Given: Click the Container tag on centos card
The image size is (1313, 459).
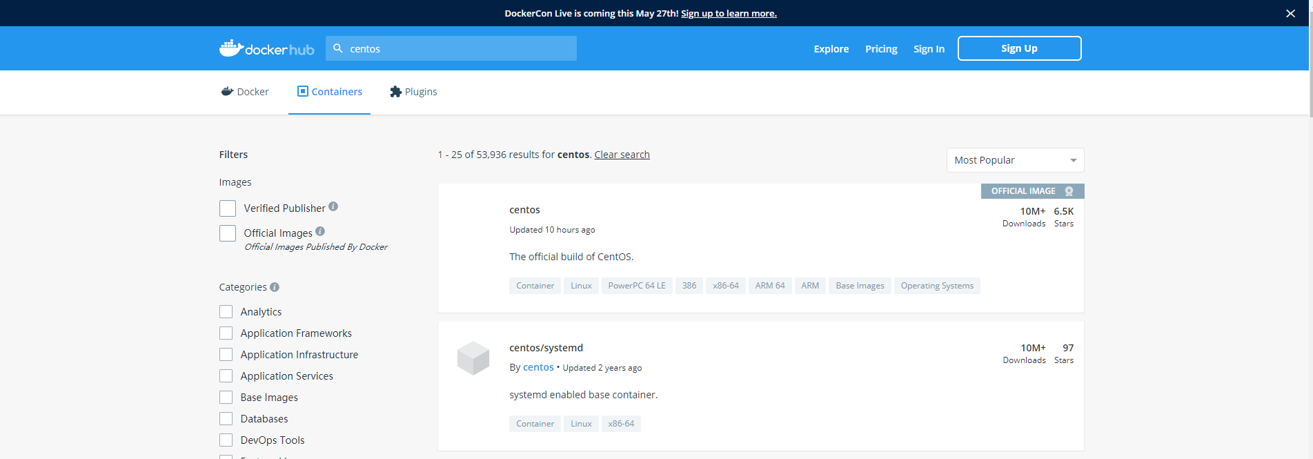Looking at the screenshot, I should 535,286.
